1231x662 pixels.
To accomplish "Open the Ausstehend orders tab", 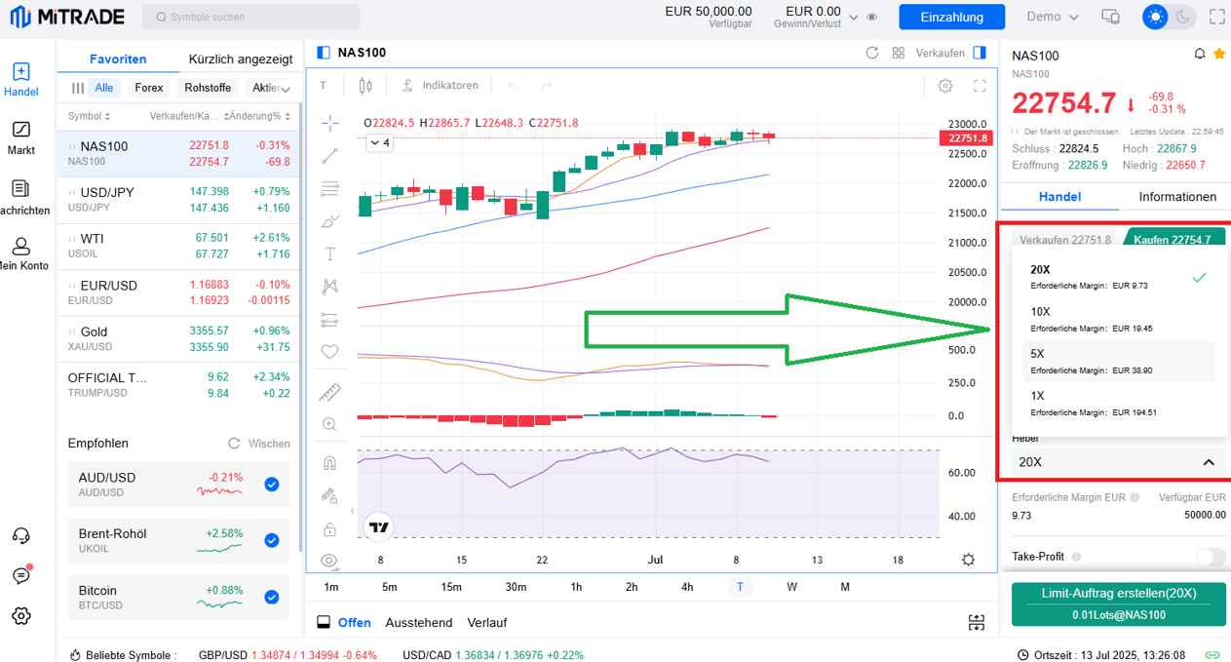I will point(419,622).
